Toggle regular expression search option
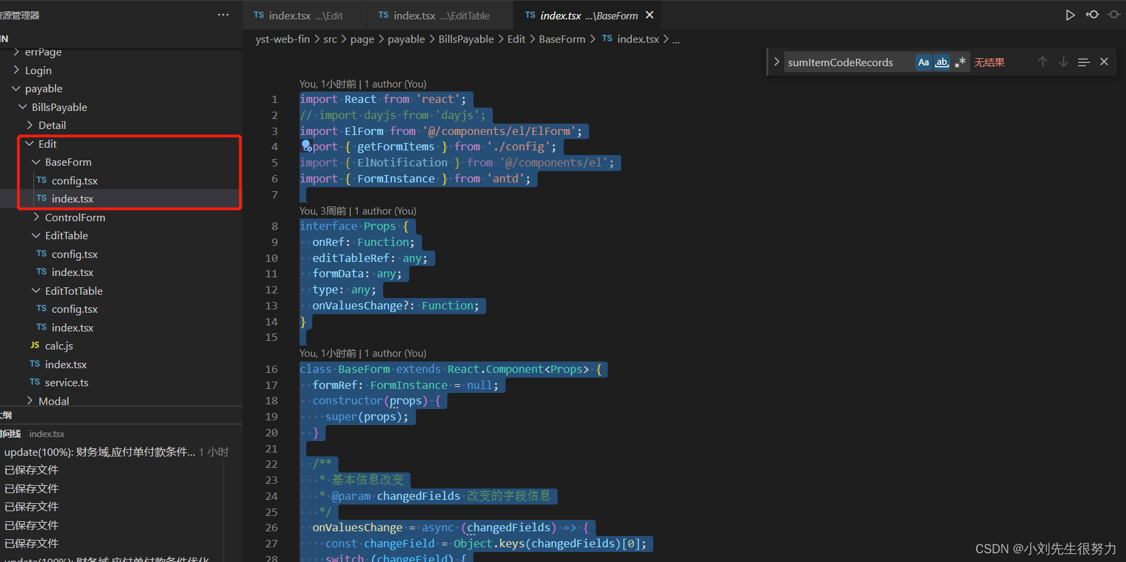Image resolution: width=1126 pixels, height=562 pixels. coord(960,62)
